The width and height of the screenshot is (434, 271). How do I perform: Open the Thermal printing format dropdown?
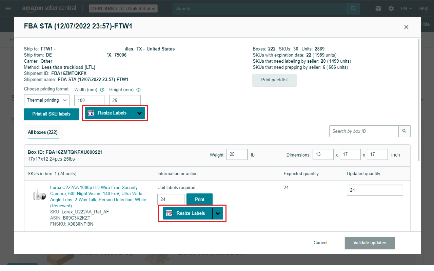47,100
